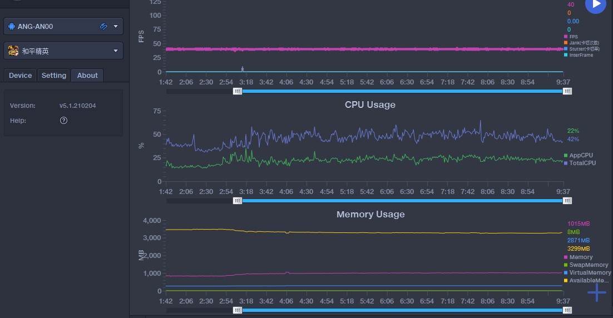Image resolution: width=613 pixels, height=318 pixels.
Task: Click the blue plus add-chart icon
Action: point(597,292)
